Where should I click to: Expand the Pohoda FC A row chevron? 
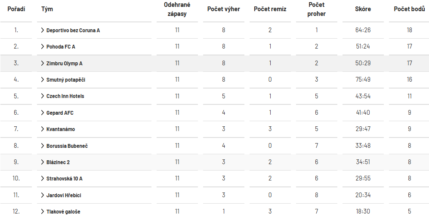43,46
